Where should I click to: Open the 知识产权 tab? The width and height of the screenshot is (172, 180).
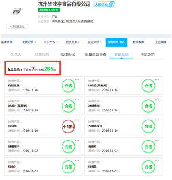(51, 42)
